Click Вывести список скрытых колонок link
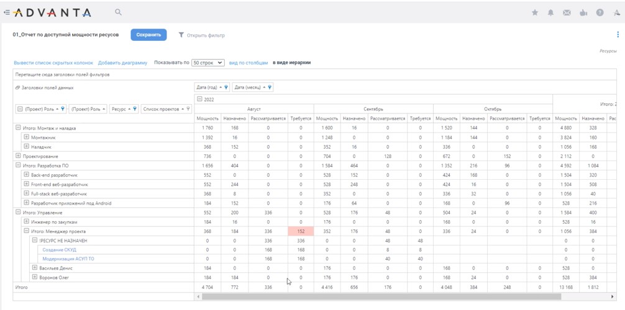Screen dimensions: 625x310 pos(53,63)
